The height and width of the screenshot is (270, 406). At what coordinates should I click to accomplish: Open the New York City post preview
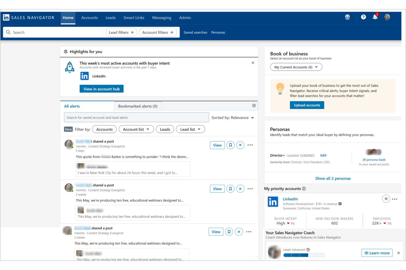point(133,169)
